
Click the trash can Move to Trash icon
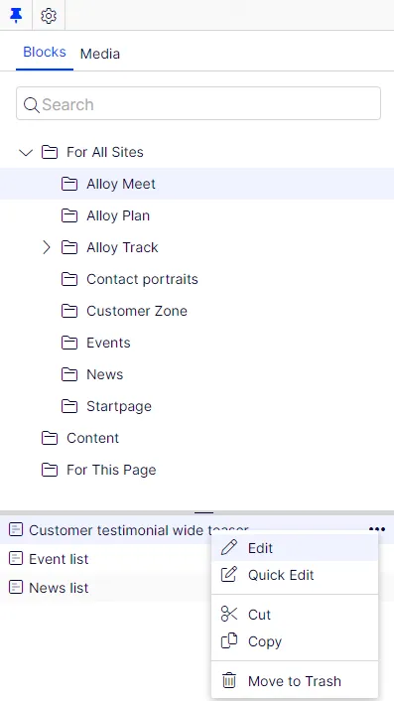pos(229,680)
